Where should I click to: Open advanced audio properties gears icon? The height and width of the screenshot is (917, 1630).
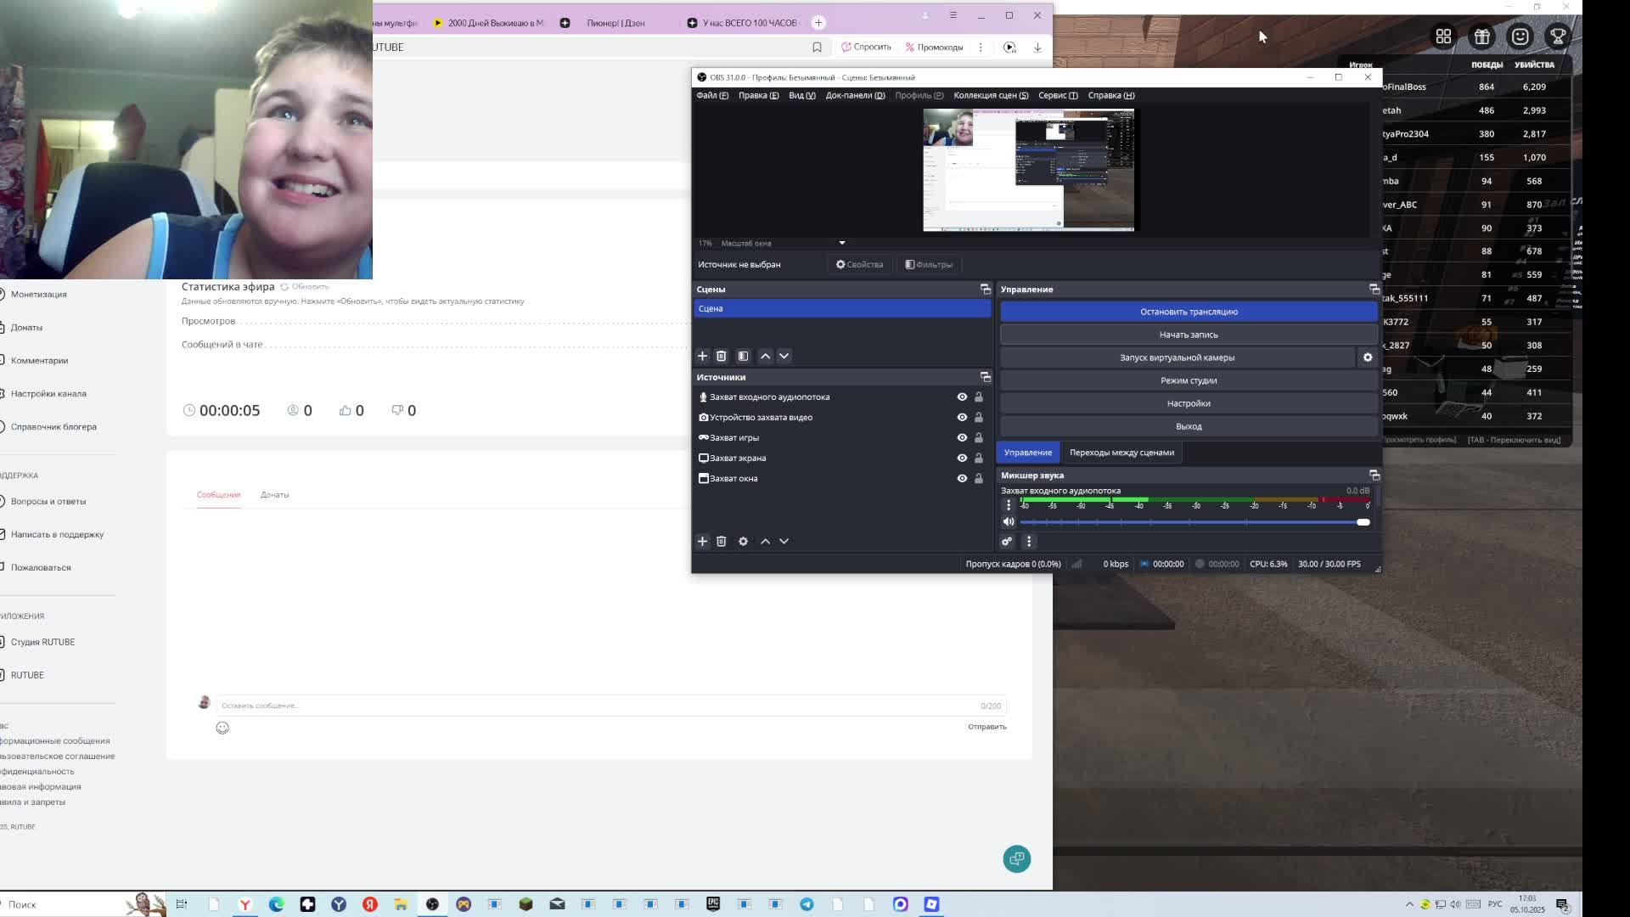pyautogui.click(x=1007, y=542)
